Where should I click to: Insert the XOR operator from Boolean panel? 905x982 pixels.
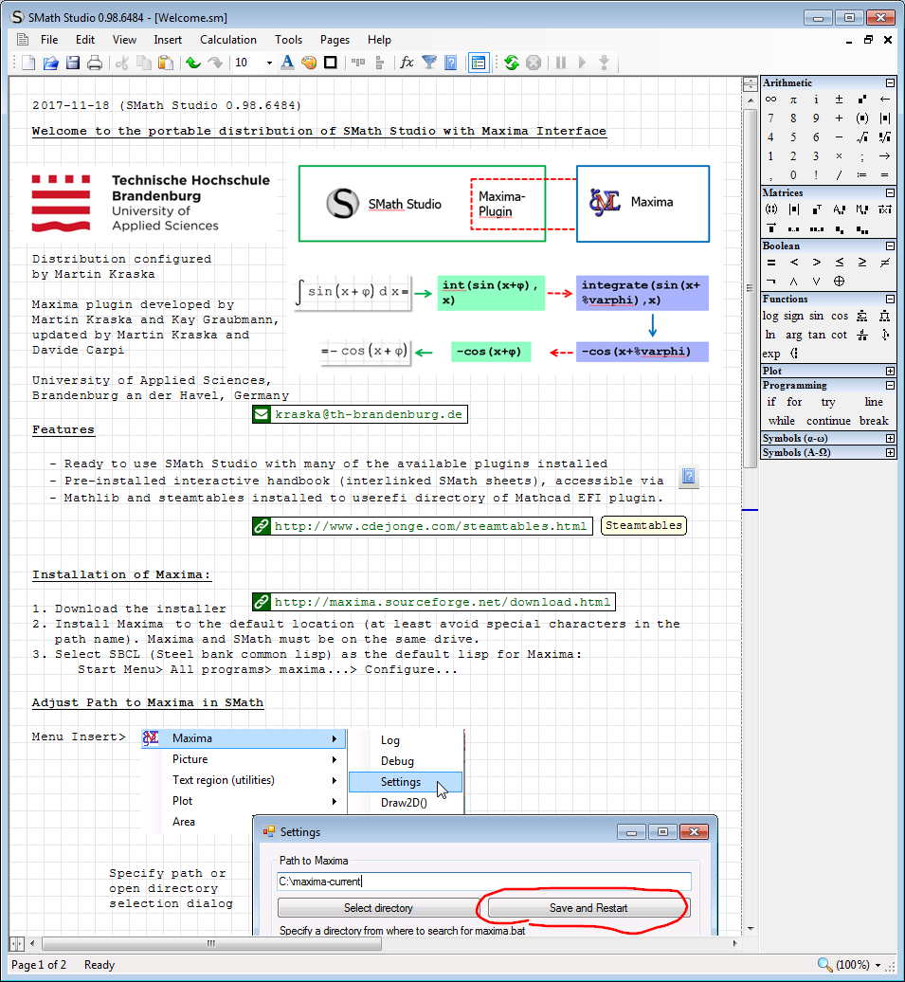coord(840,282)
